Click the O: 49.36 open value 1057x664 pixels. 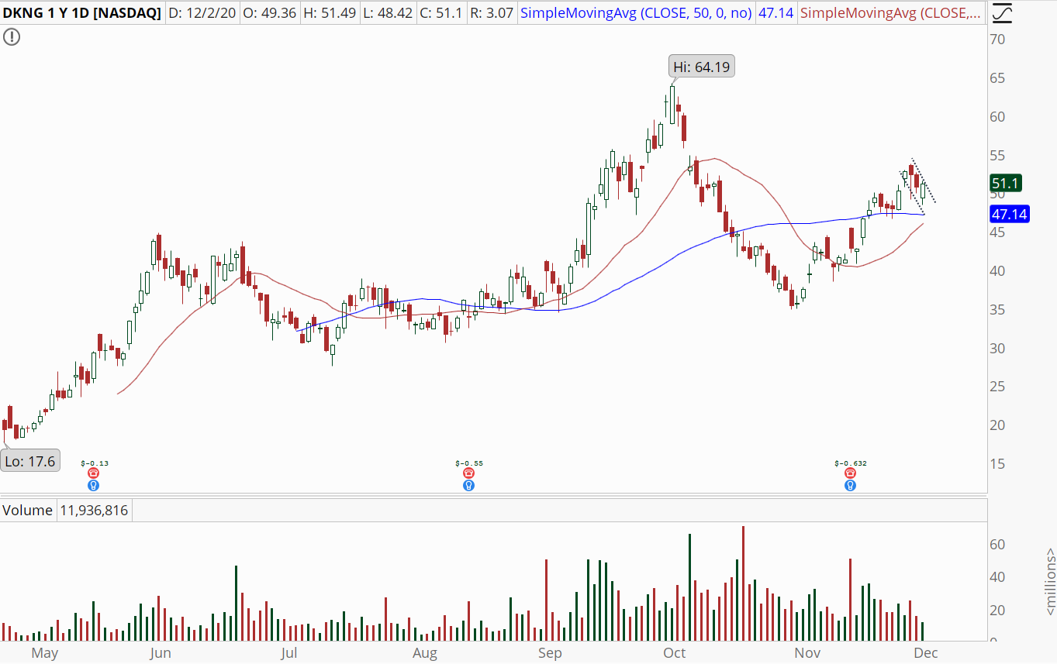point(269,13)
